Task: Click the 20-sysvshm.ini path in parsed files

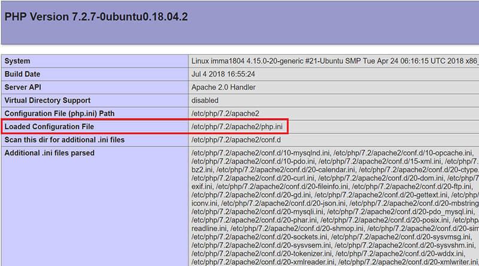Action: click(404, 245)
